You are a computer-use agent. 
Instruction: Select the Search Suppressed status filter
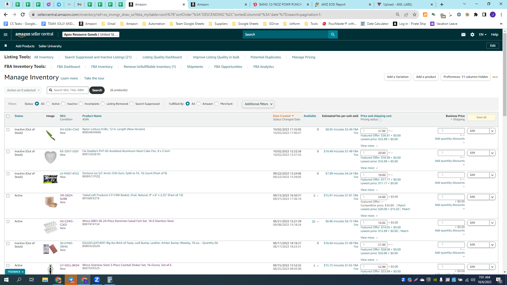click(132, 104)
